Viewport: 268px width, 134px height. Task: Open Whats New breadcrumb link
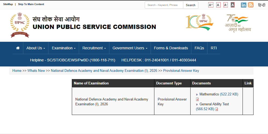click(x=36, y=70)
